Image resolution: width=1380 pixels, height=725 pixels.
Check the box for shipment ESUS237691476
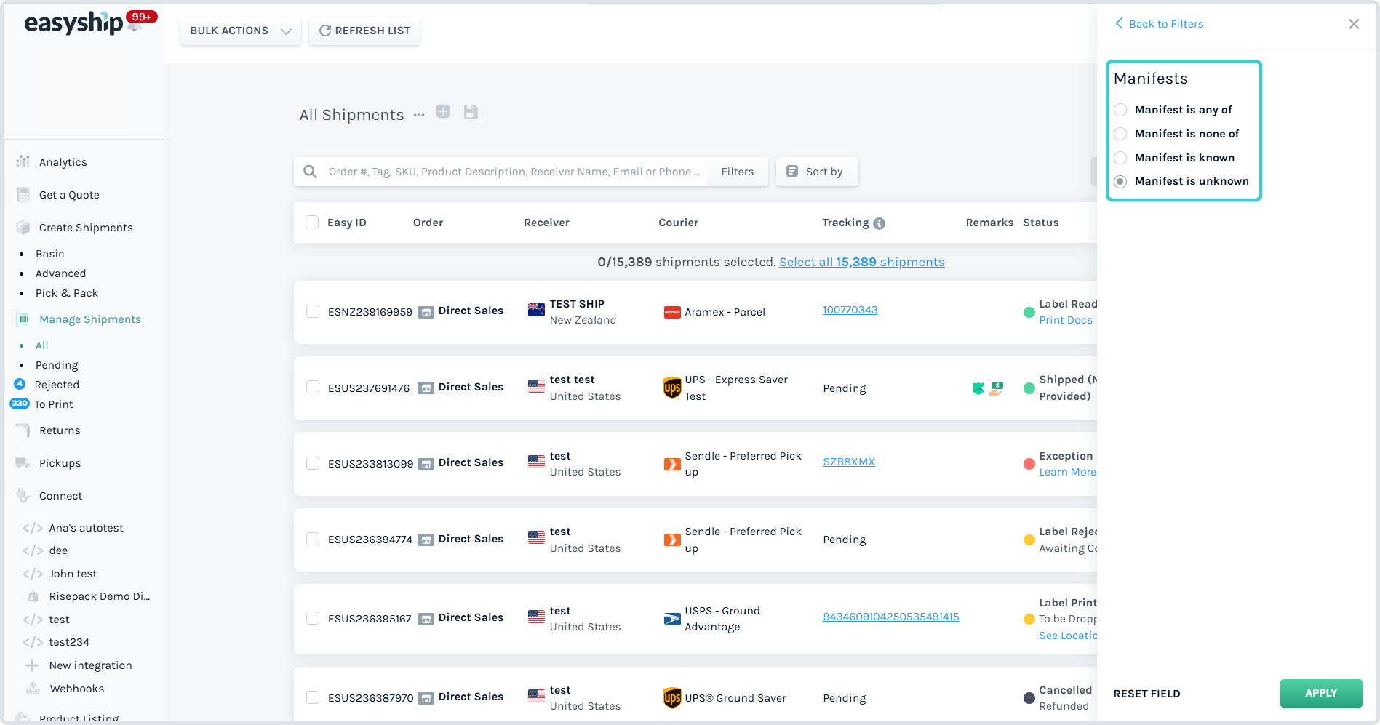pos(313,387)
